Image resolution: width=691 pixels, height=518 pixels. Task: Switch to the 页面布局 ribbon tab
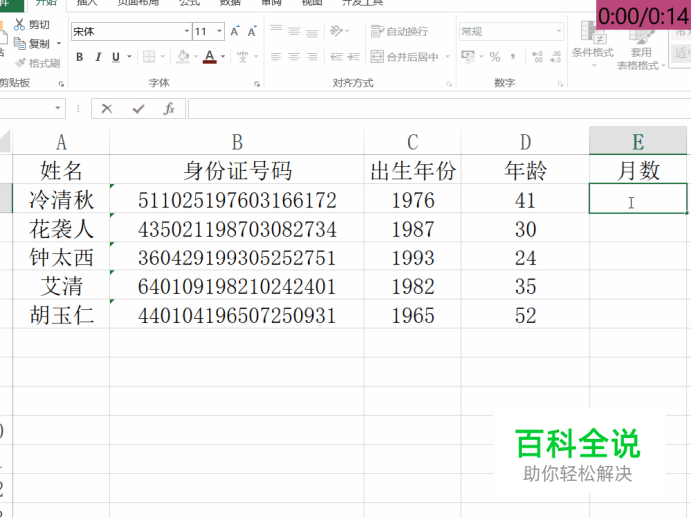coord(138,2)
